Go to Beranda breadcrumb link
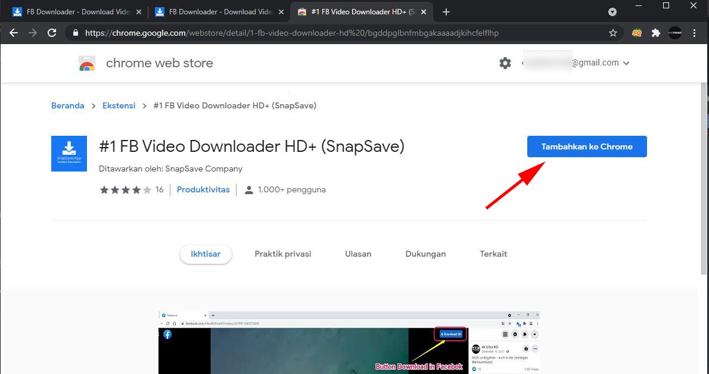The height and width of the screenshot is (374, 709). click(67, 106)
